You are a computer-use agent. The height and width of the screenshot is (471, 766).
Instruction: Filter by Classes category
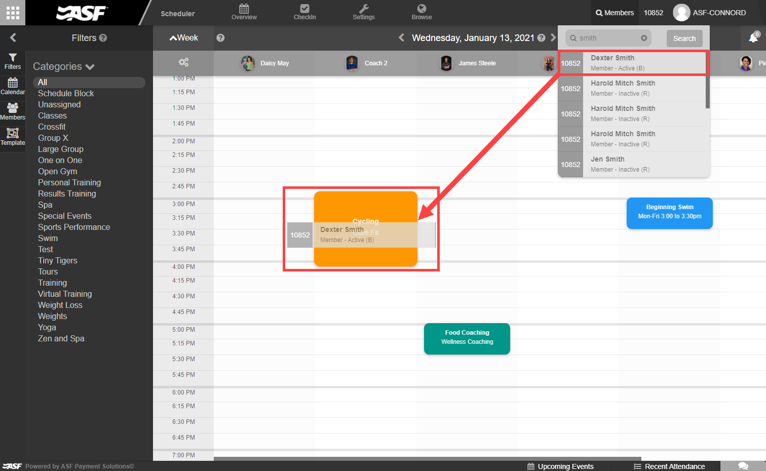click(52, 115)
